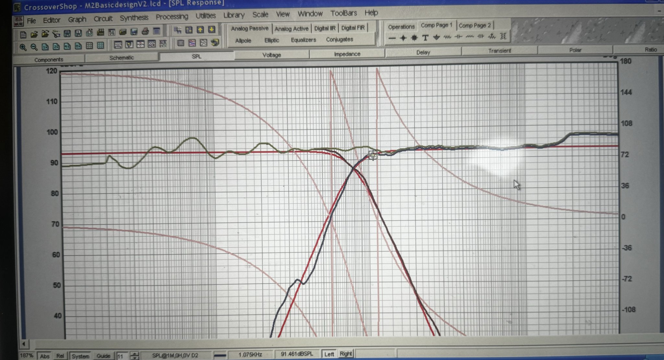
Task: Click the Print icon in the toolbar
Action: [x=145, y=31]
